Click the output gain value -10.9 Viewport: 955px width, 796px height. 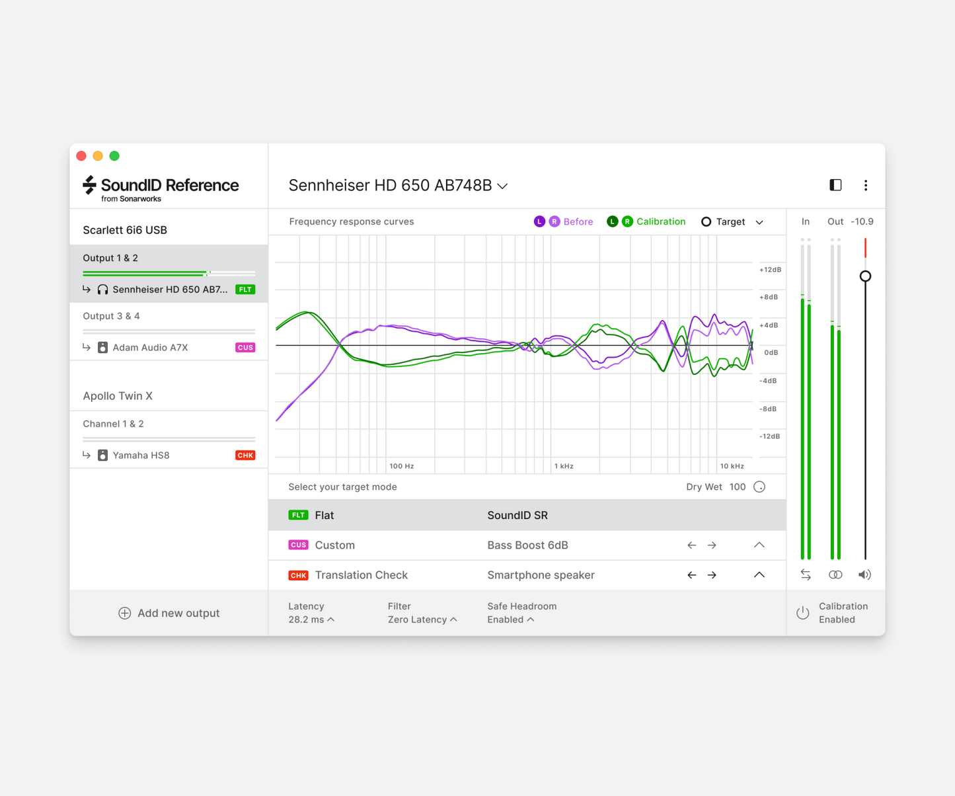pyautogui.click(x=862, y=221)
